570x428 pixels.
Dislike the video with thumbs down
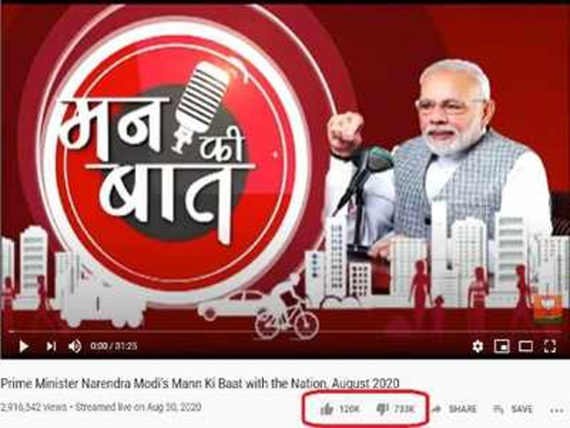click(x=382, y=410)
